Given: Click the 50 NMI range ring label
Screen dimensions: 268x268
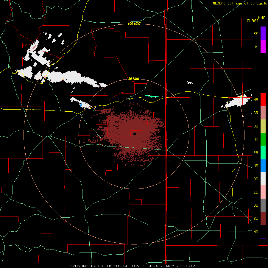Looking at the screenshot, I should point(134,79).
